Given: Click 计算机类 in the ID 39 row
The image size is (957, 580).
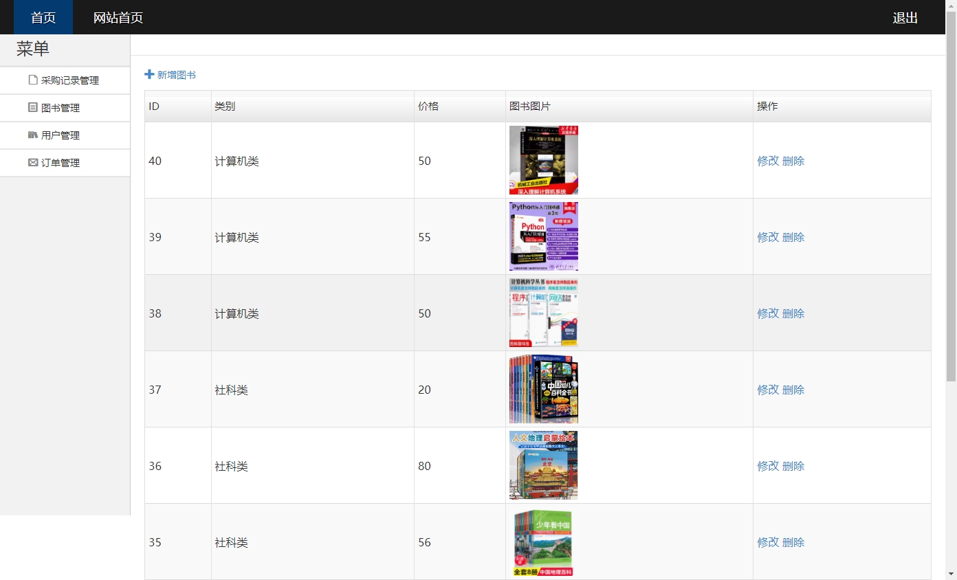Looking at the screenshot, I should (237, 237).
